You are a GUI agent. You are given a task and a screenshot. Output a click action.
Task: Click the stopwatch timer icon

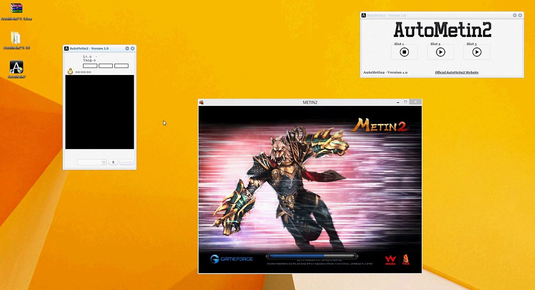tap(70, 71)
